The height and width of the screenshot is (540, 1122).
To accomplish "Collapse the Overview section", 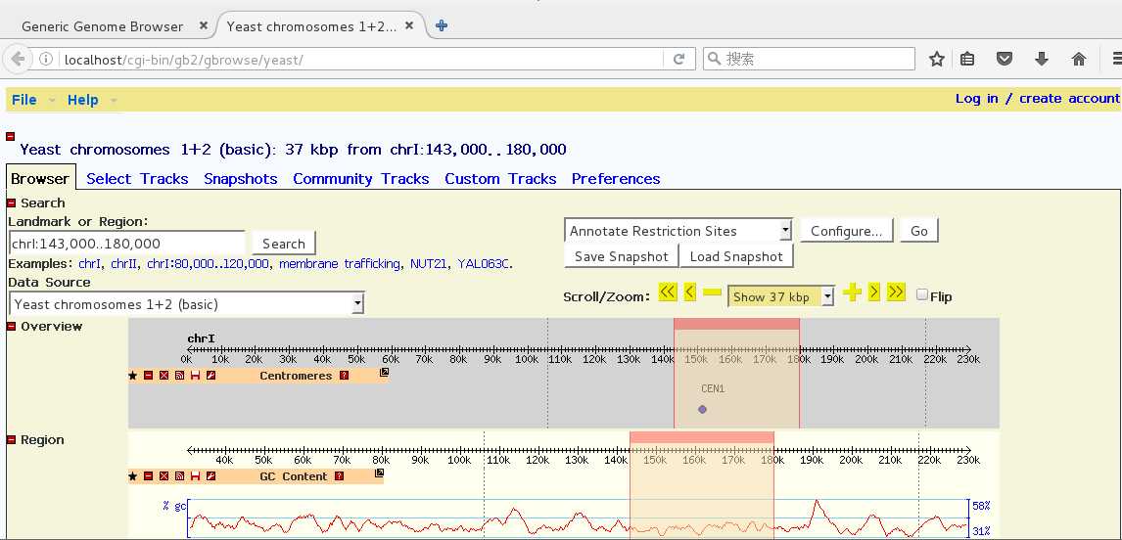I will [12, 326].
